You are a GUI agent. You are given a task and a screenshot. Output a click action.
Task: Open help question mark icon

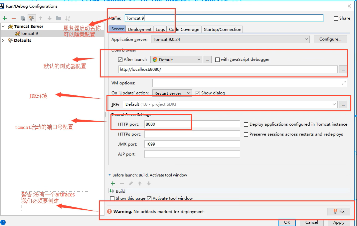pyautogui.click(x=3, y=222)
